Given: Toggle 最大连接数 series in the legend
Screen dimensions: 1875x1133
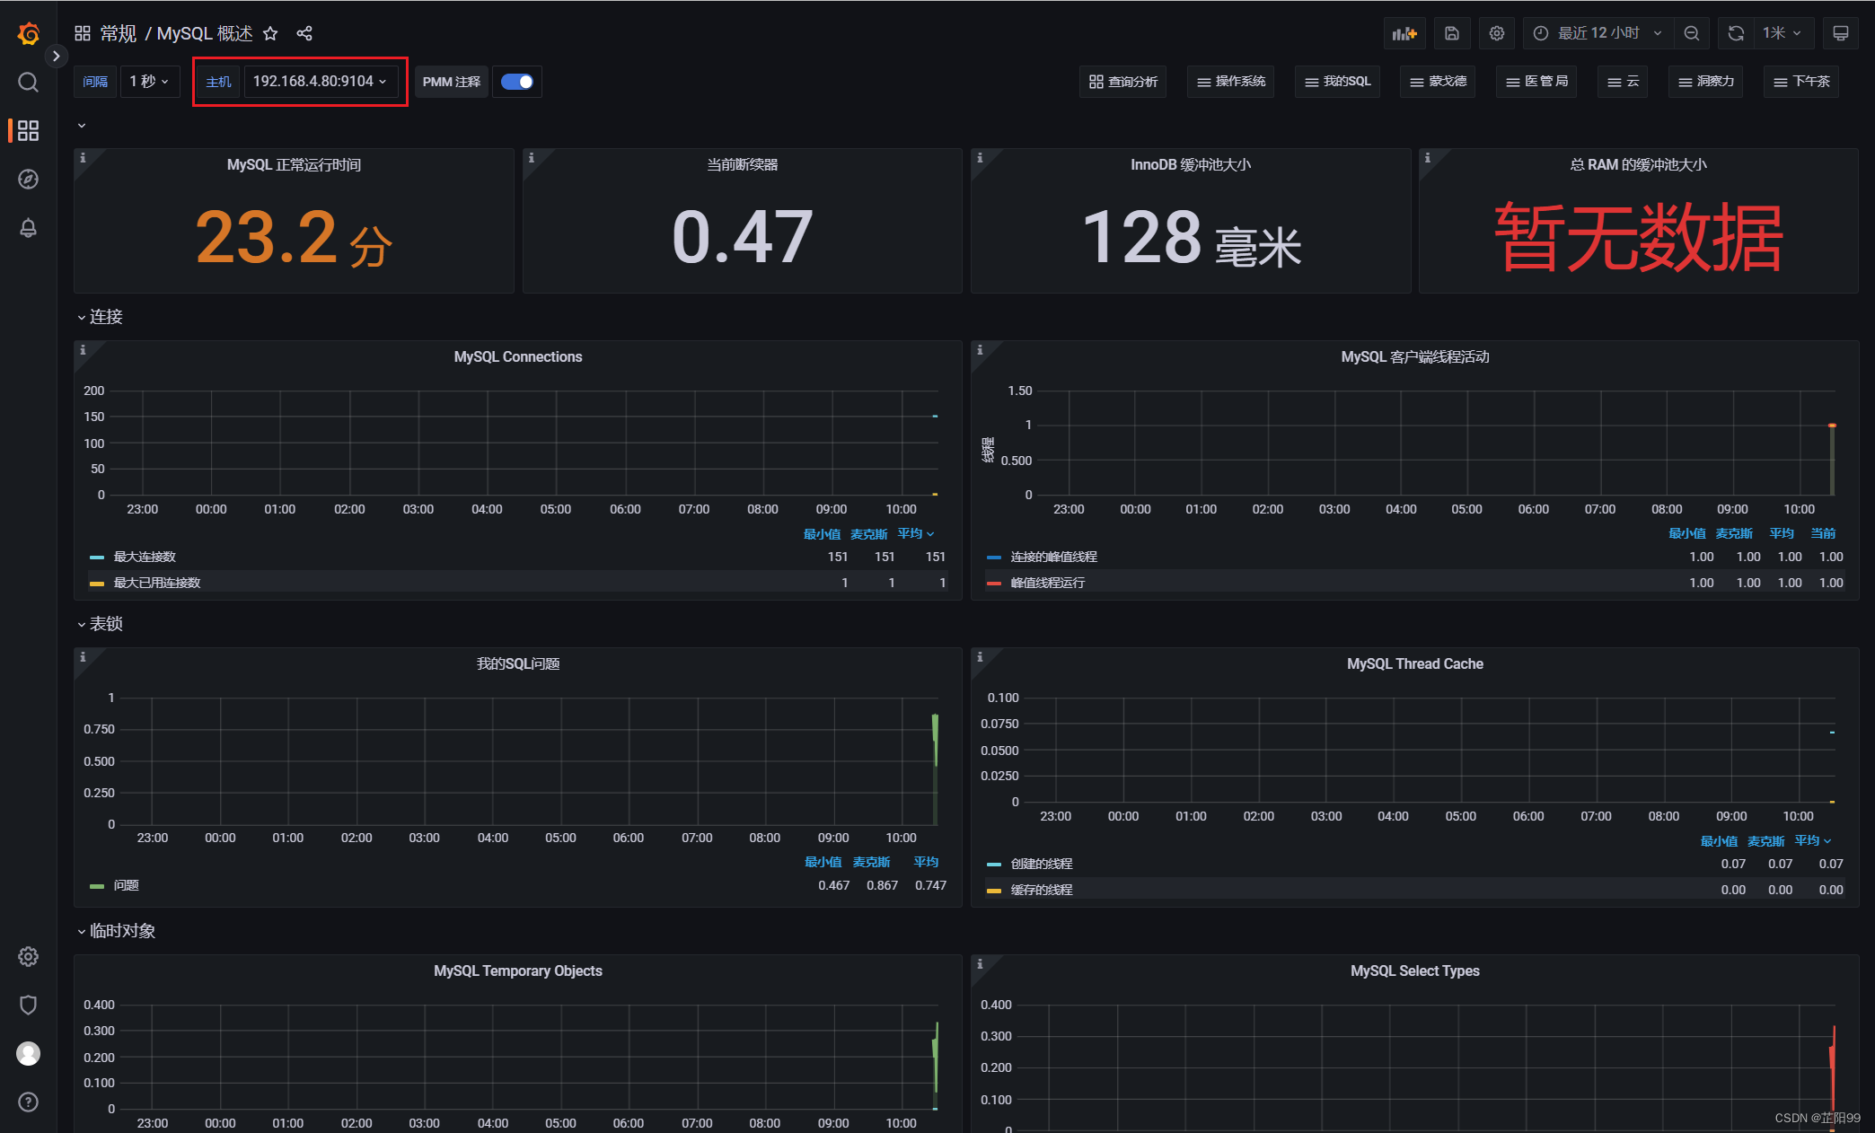Looking at the screenshot, I should pos(145,557).
